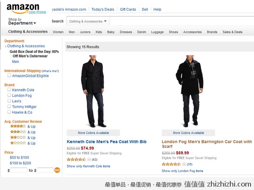Open Clothing & Accessories search category dropdown
The height and width of the screenshot is (190, 254).
tap(88, 21)
